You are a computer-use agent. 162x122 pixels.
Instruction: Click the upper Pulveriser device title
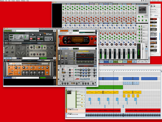point(16,43)
